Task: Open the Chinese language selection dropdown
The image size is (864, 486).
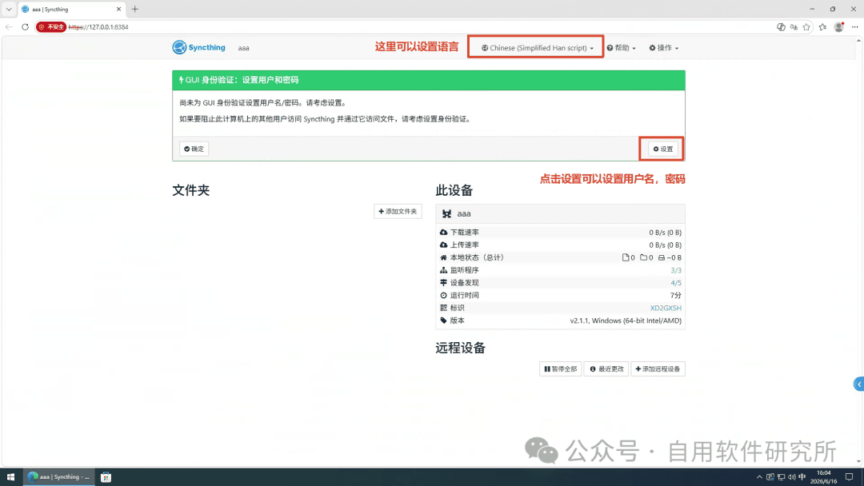Action: click(x=538, y=48)
